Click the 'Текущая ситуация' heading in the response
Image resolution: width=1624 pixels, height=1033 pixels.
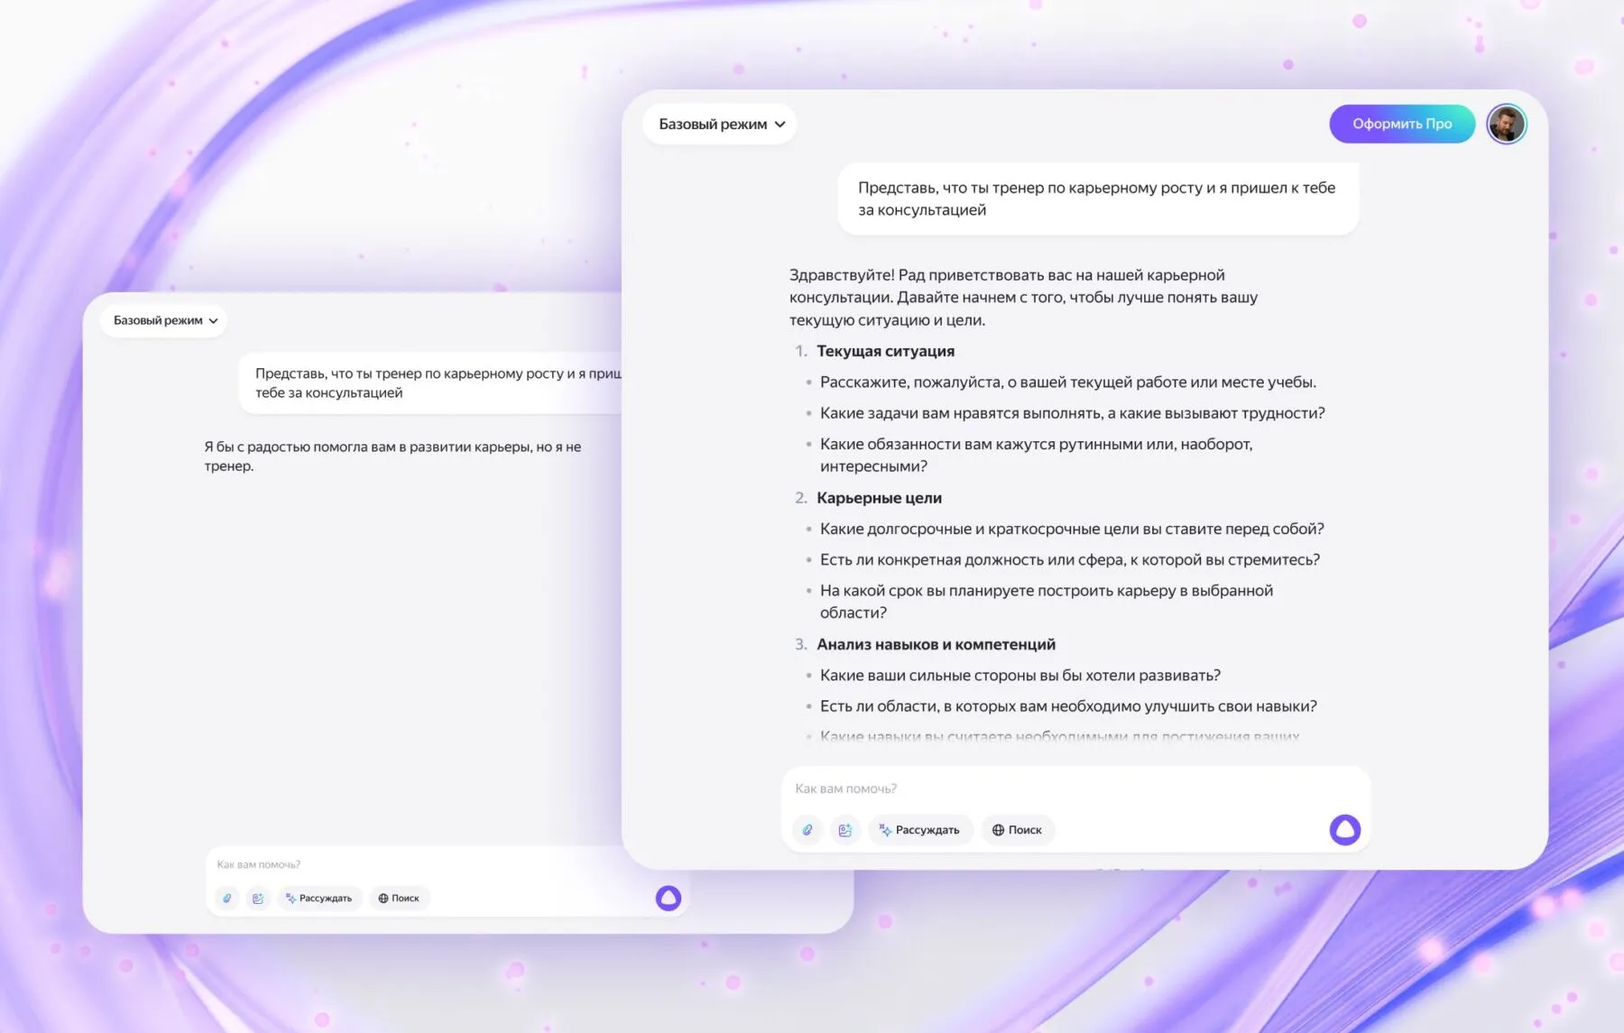(885, 352)
